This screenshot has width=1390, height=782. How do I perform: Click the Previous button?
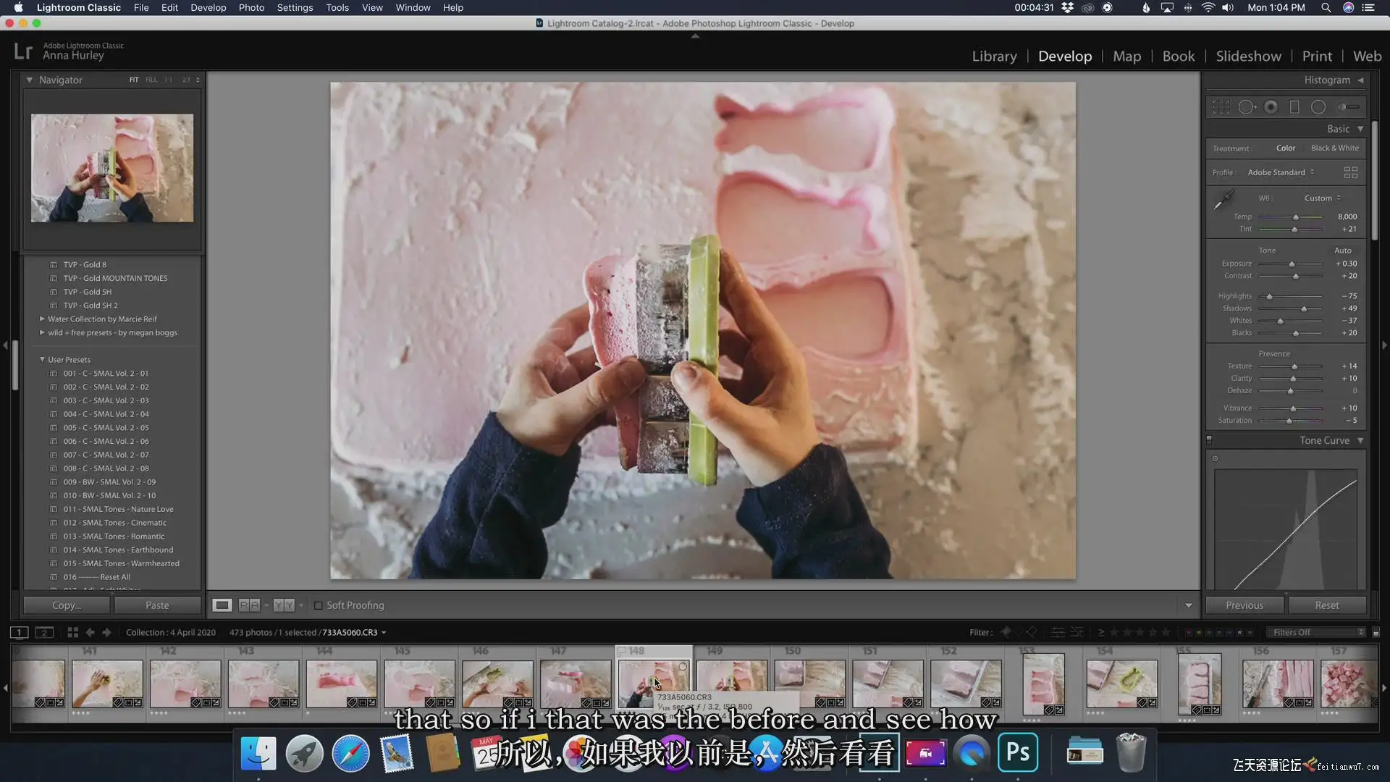[1244, 605]
